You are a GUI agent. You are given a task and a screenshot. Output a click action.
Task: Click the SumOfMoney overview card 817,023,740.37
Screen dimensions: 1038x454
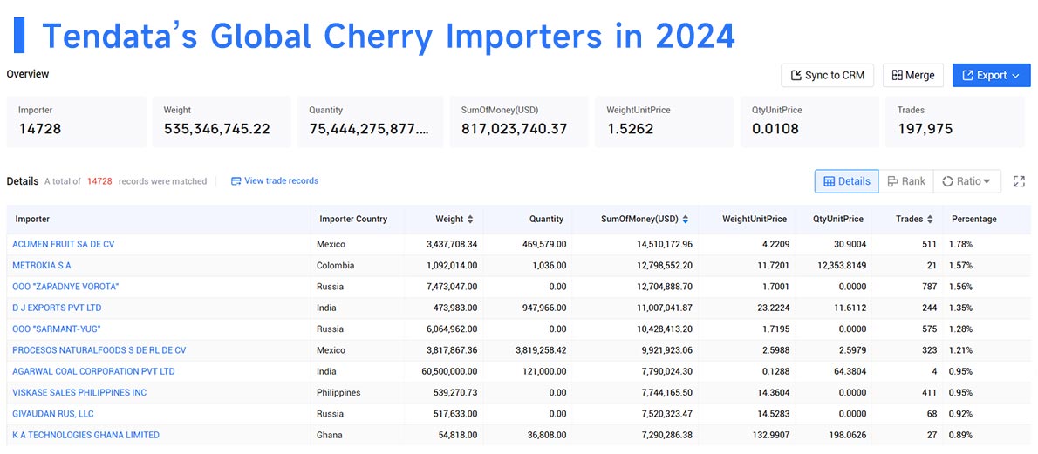518,122
